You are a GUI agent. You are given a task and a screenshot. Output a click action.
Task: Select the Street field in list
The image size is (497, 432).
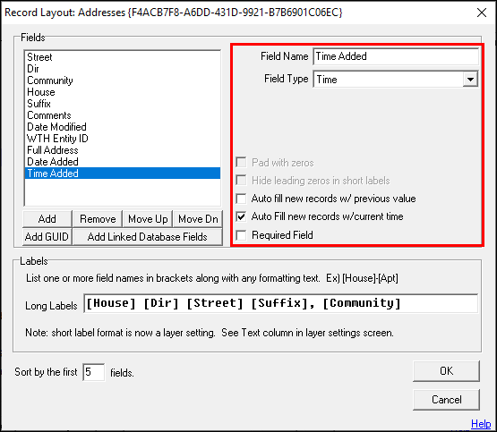tap(123, 57)
